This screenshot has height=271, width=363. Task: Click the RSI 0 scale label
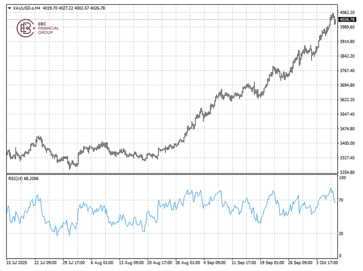[x=340, y=256]
